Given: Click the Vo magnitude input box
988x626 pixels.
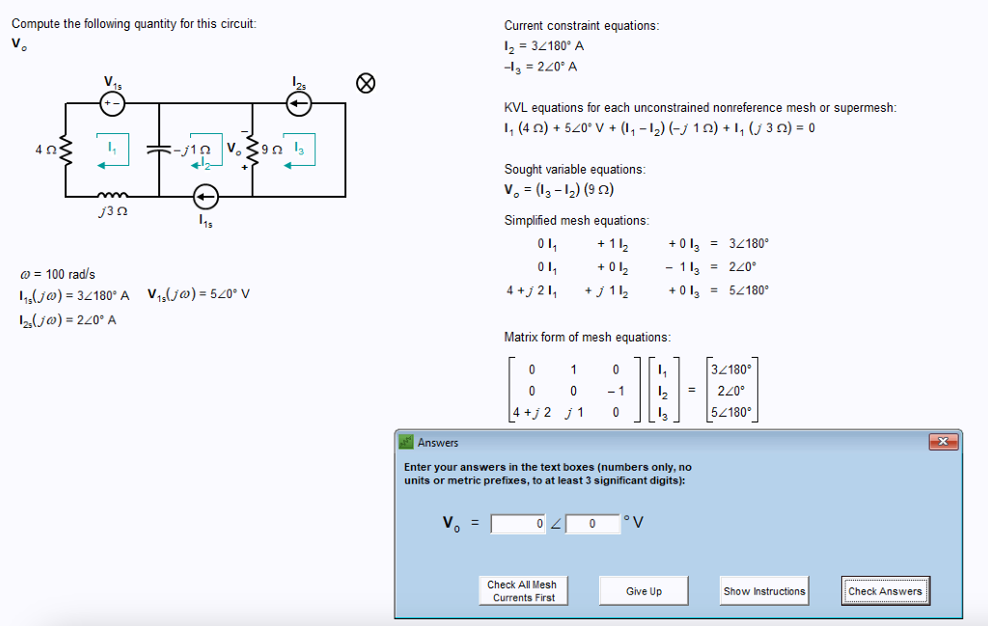Looking at the screenshot, I should click(x=517, y=523).
